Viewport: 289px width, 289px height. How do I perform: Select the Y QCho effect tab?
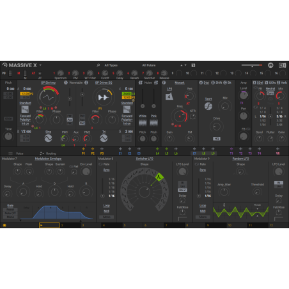(270, 82)
